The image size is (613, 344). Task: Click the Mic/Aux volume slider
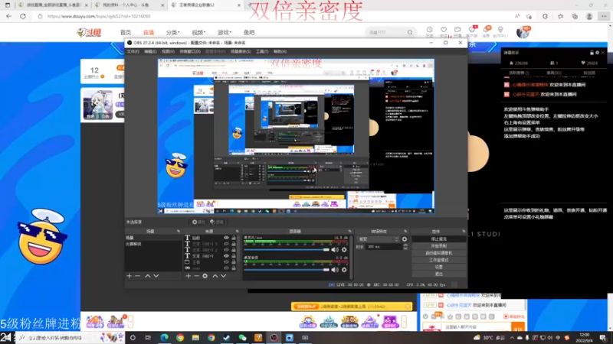coord(287,250)
